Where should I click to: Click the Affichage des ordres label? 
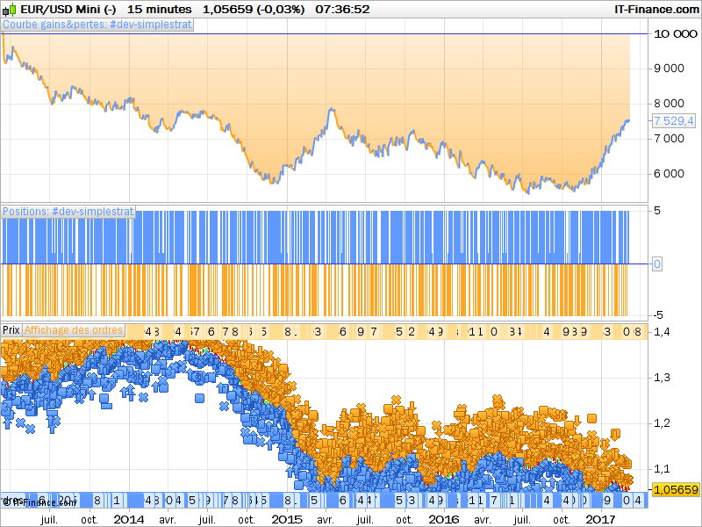74,330
